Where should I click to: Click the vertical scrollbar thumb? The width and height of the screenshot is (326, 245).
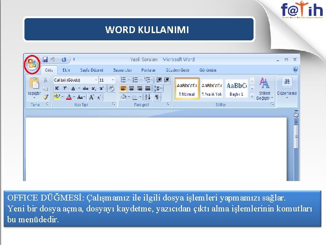pyautogui.click(x=296, y=137)
